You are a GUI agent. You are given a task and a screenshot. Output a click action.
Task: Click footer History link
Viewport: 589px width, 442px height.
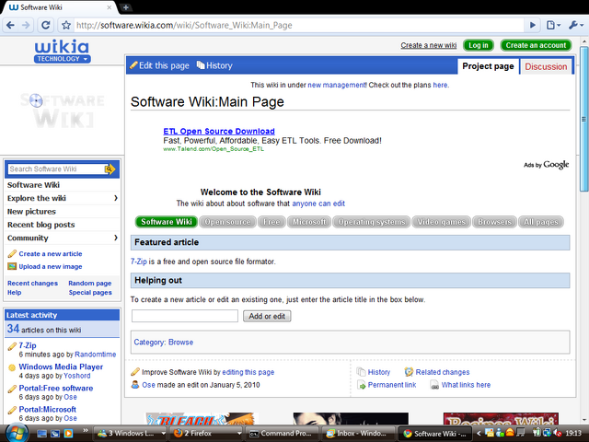click(x=378, y=372)
